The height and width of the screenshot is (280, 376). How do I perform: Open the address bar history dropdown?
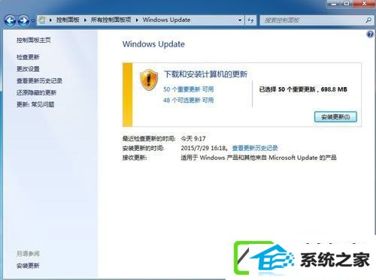(240, 20)
